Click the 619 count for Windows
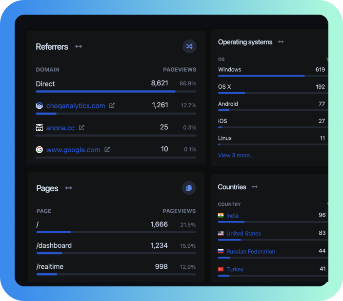This screenshot has height=301, width=343. tap(320, 70)
